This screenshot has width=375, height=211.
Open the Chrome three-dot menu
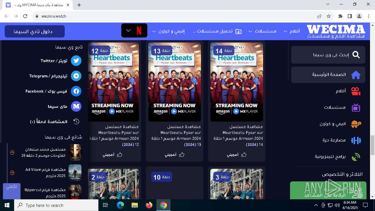368,16
